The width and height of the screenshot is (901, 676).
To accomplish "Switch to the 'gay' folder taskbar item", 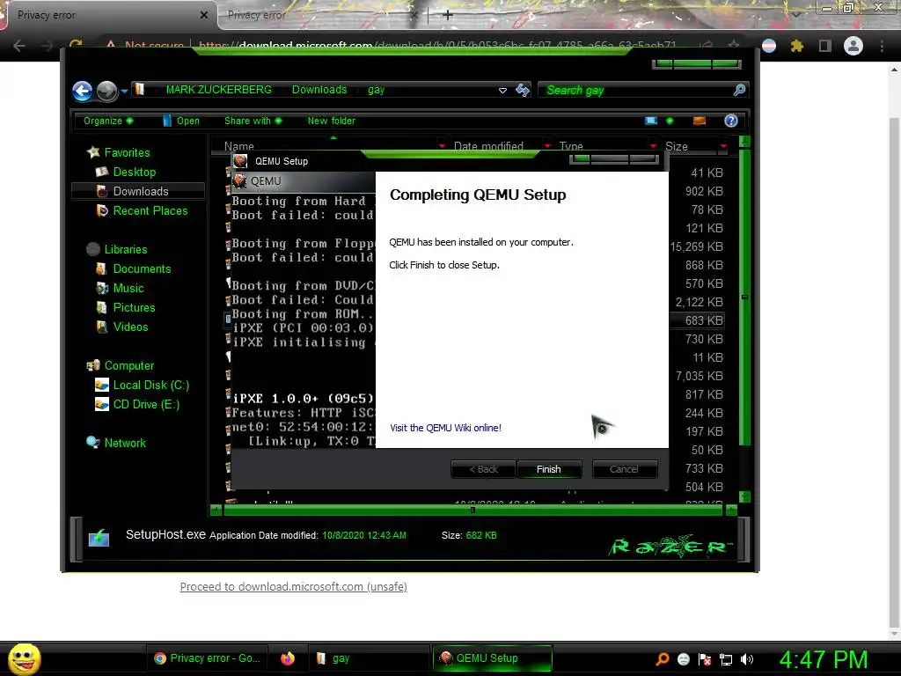I will tap(368, 658).
